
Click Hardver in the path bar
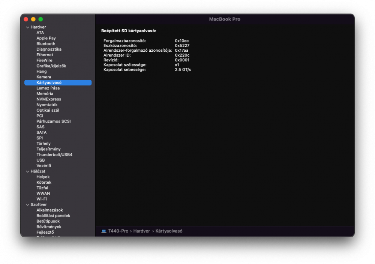pos(142,231)
